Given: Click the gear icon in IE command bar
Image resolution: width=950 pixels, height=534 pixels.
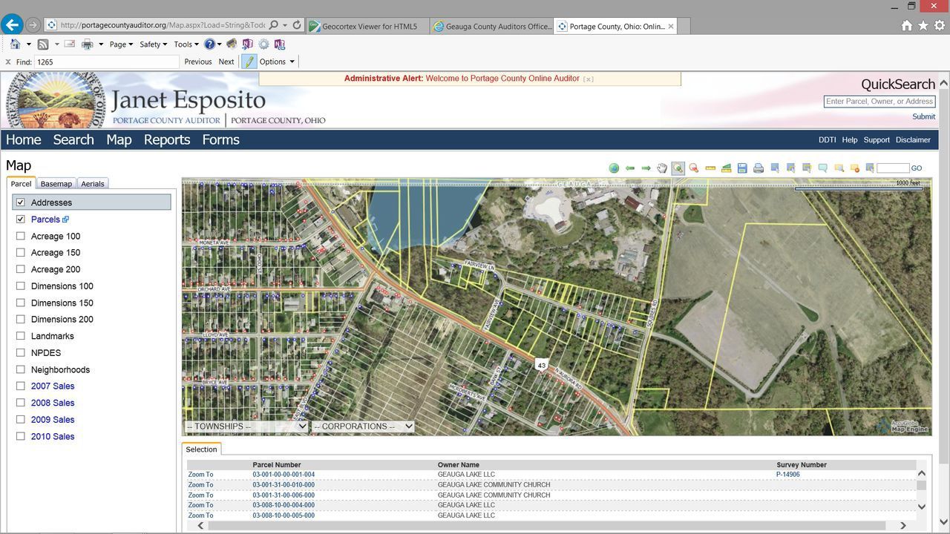Looking at the screenshot, I should tap(263, 44).
